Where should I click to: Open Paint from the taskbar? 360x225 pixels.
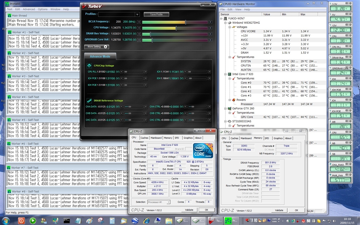89,221
